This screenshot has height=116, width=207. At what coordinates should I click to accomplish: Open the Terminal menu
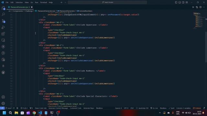click(x=43, y=2)
